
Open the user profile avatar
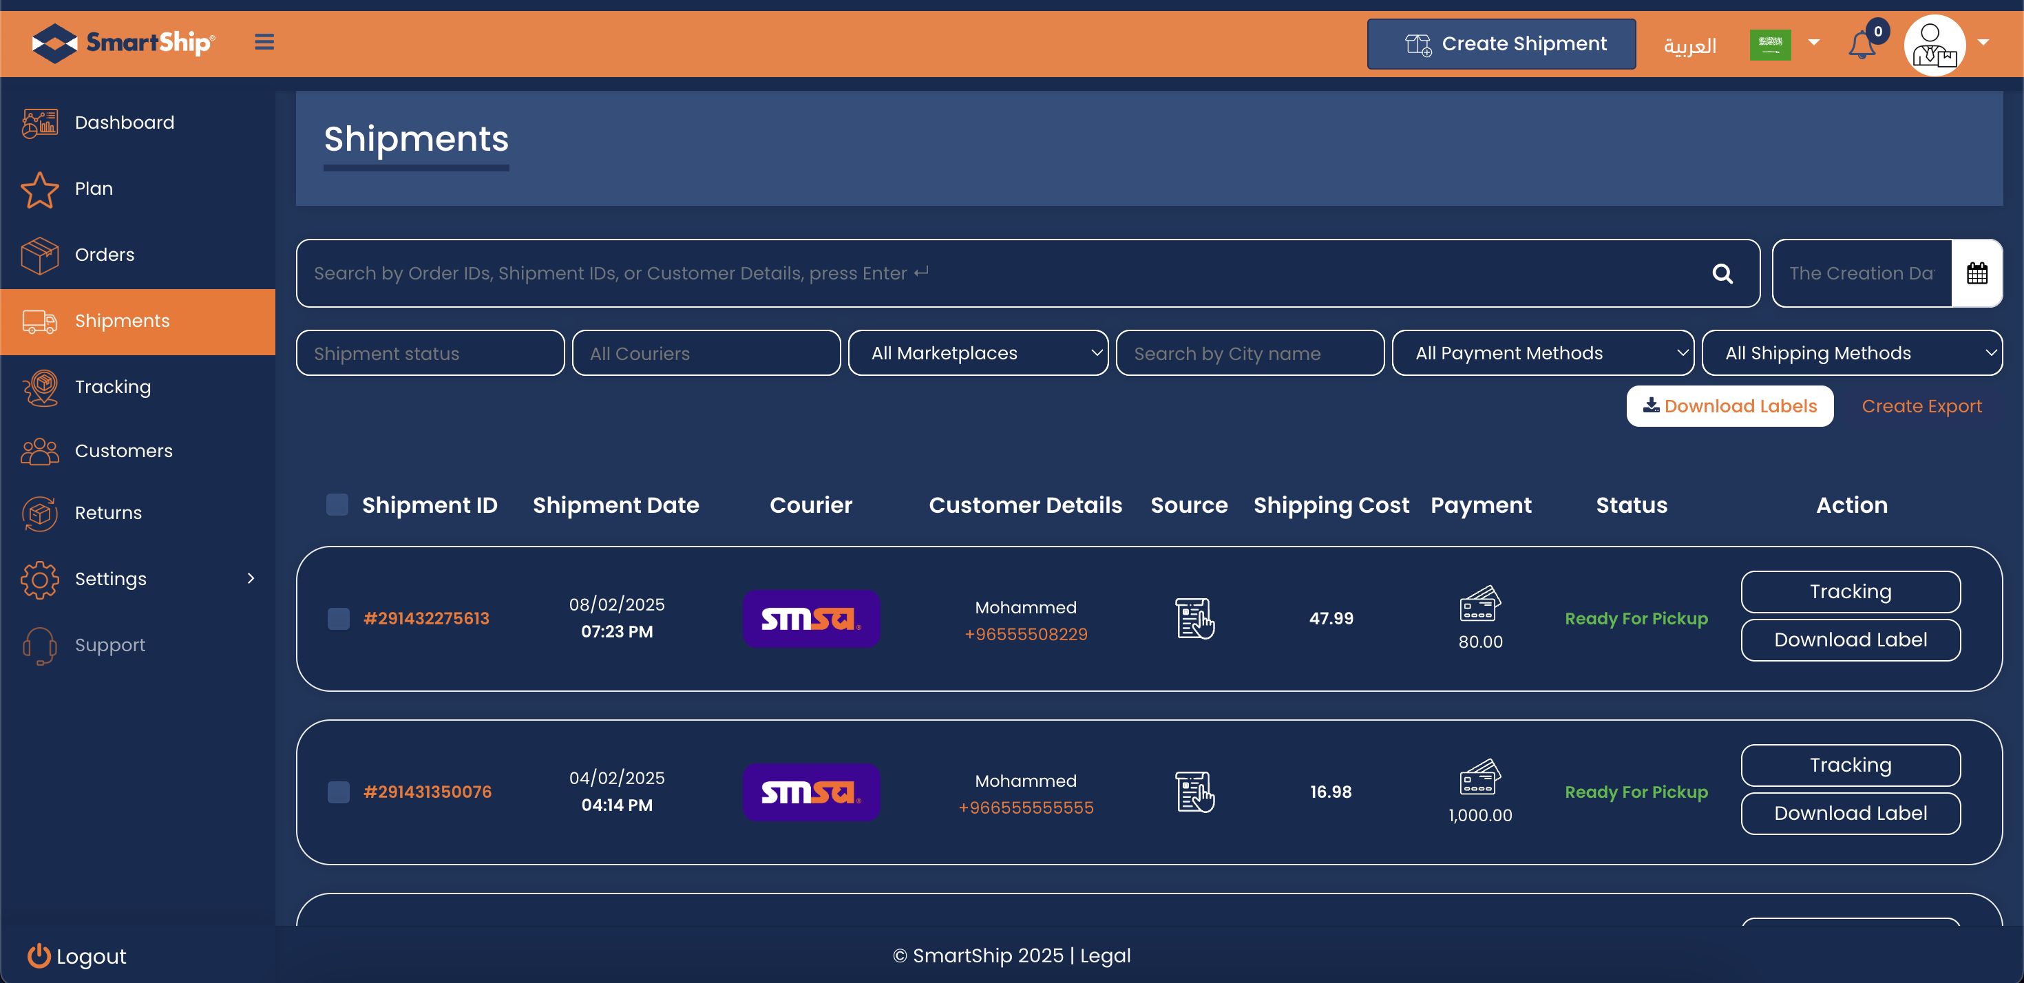tap(1934, 45)
